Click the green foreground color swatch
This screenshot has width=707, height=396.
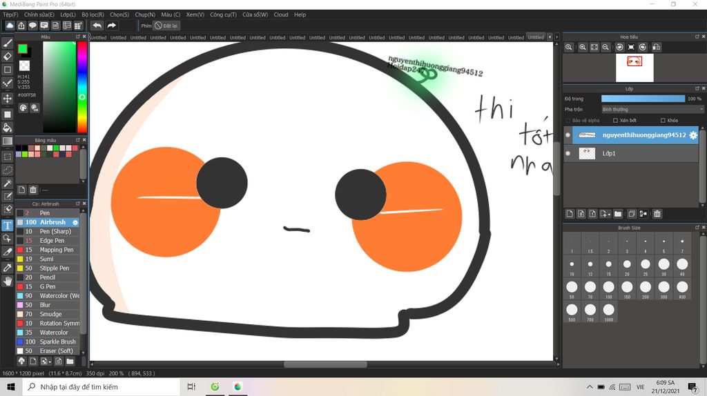(23, 49)
